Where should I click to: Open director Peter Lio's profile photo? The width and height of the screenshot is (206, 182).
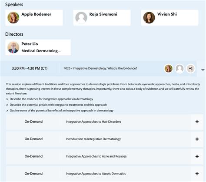13,47
